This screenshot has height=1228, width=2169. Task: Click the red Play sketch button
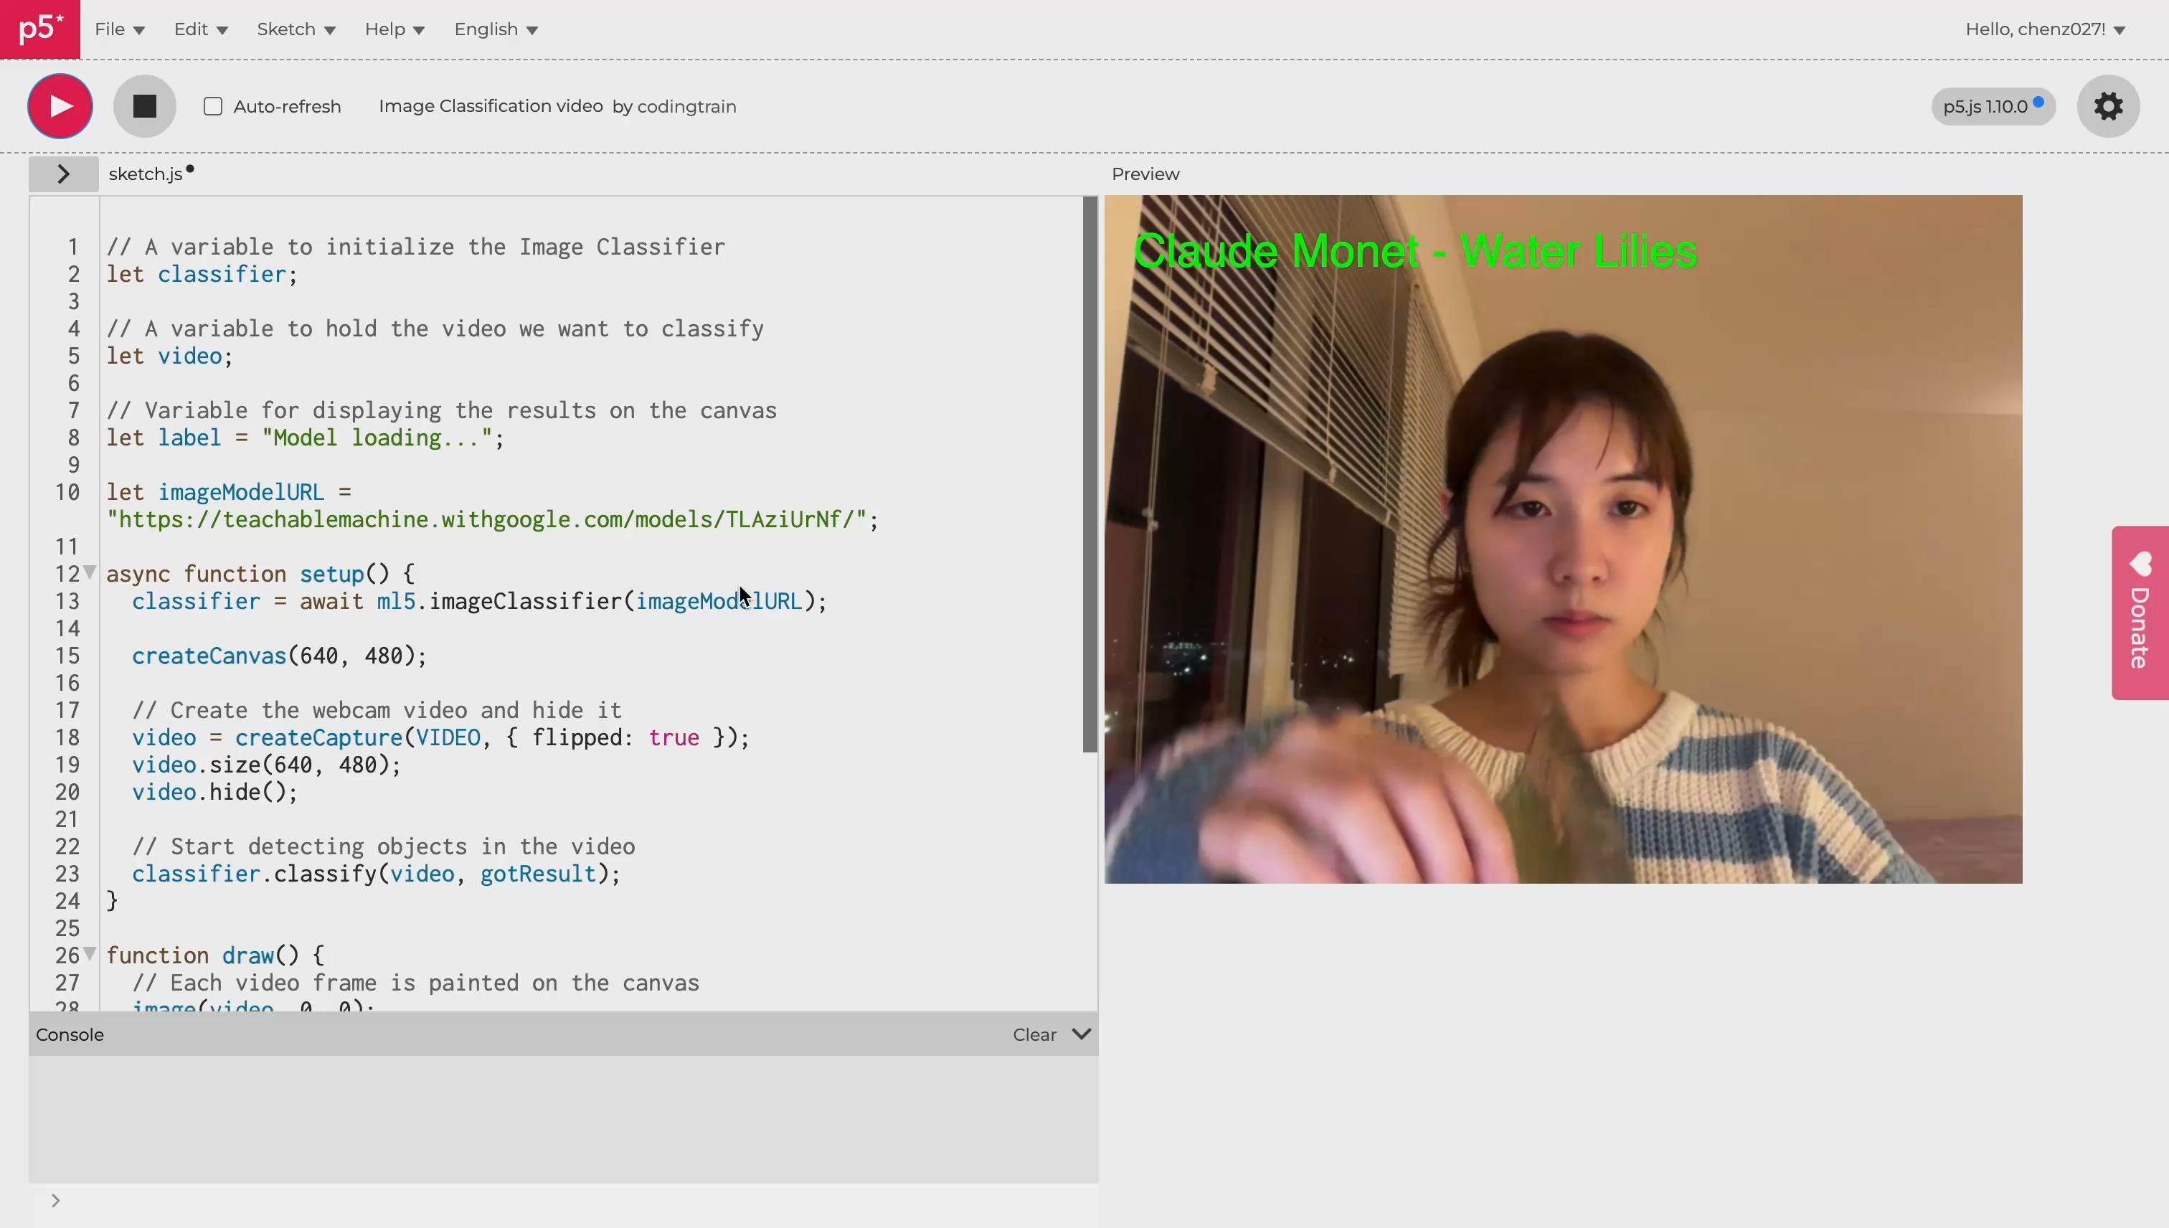point(60,106)
